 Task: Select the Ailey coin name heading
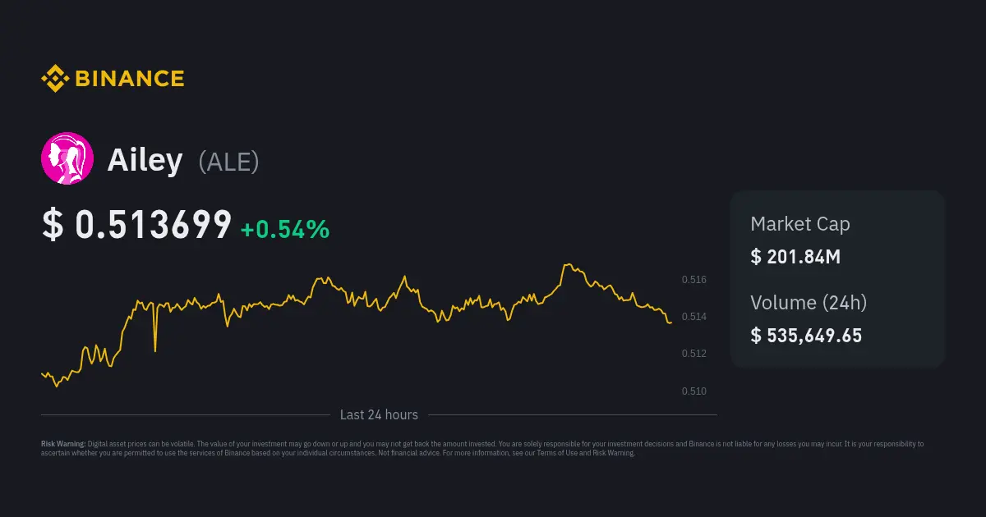pyautogui.click(x=145, y=160)
